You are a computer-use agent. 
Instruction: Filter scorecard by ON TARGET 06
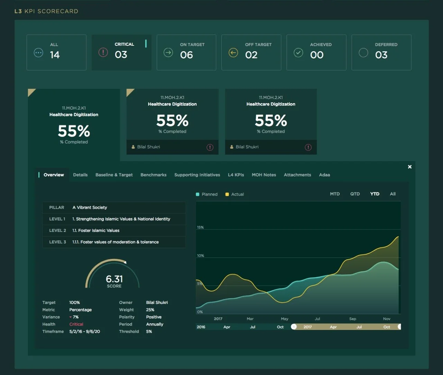(187, 52)
